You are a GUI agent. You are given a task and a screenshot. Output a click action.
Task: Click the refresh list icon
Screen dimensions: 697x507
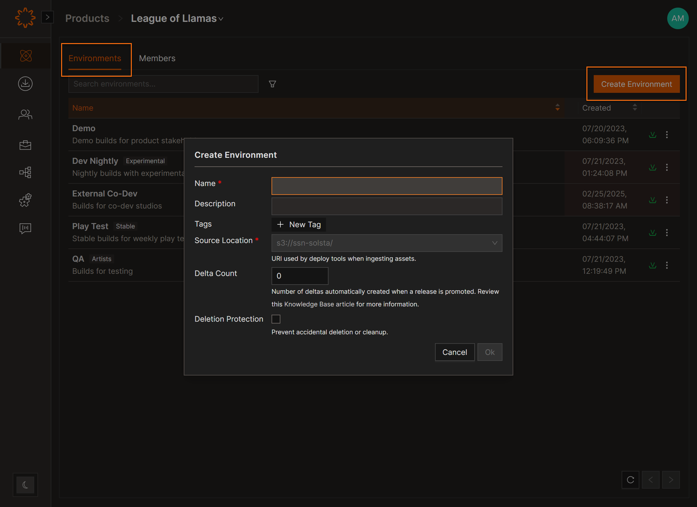click(630, 480)
